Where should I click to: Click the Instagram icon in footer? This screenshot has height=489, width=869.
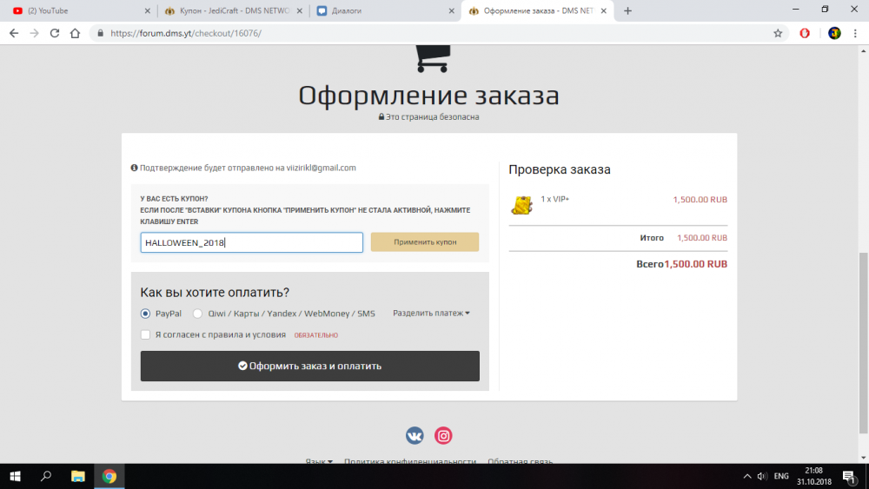tap(443, 435)
